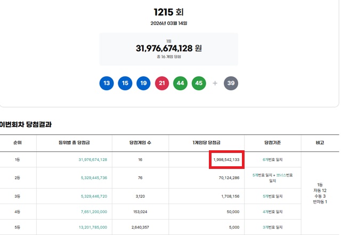Image resolution: width=341 pixels, height=235 pixels.
Task: Click the blue number 15 ball
Action: 125,83
